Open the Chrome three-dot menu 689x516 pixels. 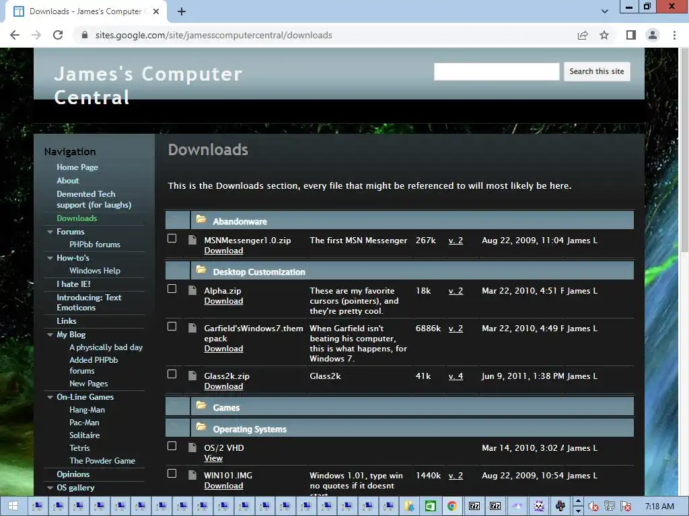[x=674, y=35]
